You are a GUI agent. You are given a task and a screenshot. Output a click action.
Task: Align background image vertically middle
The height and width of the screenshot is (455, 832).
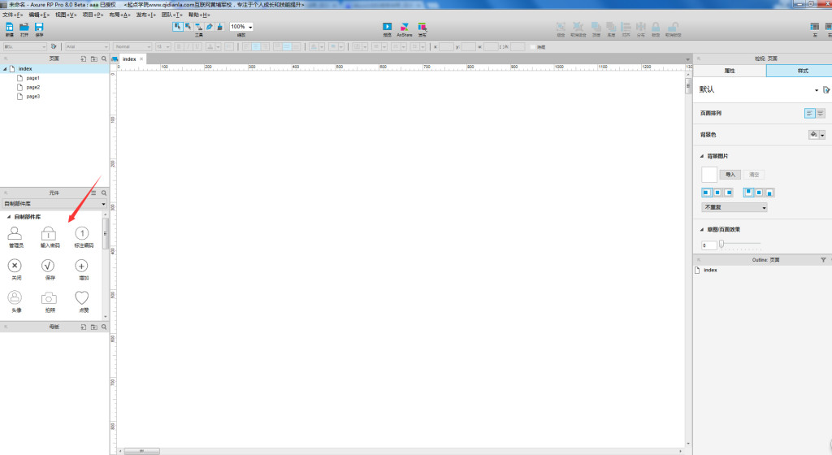point(760,193)
